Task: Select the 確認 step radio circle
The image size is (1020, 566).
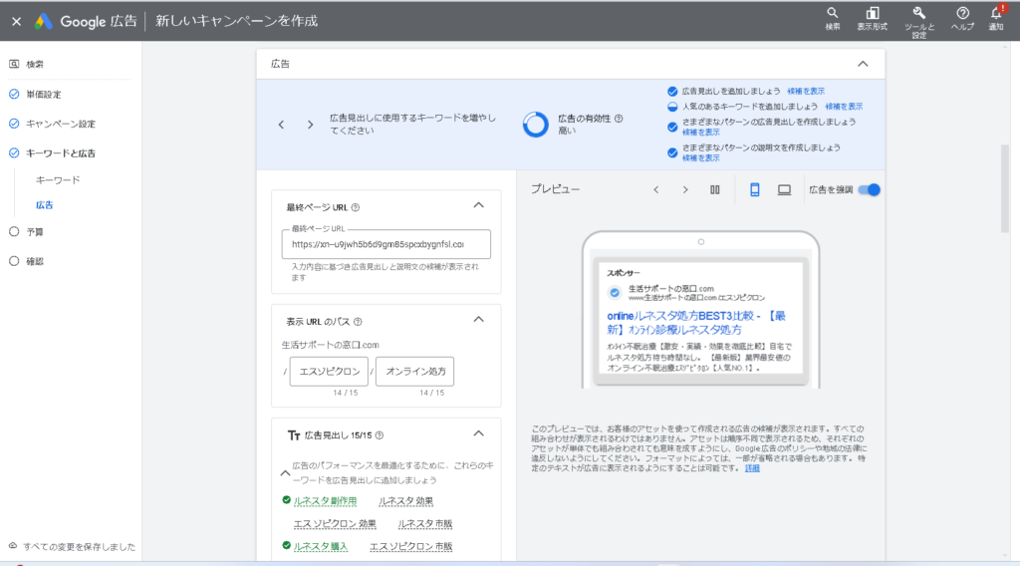Action: pyautogui.click(x=14, y=261)
